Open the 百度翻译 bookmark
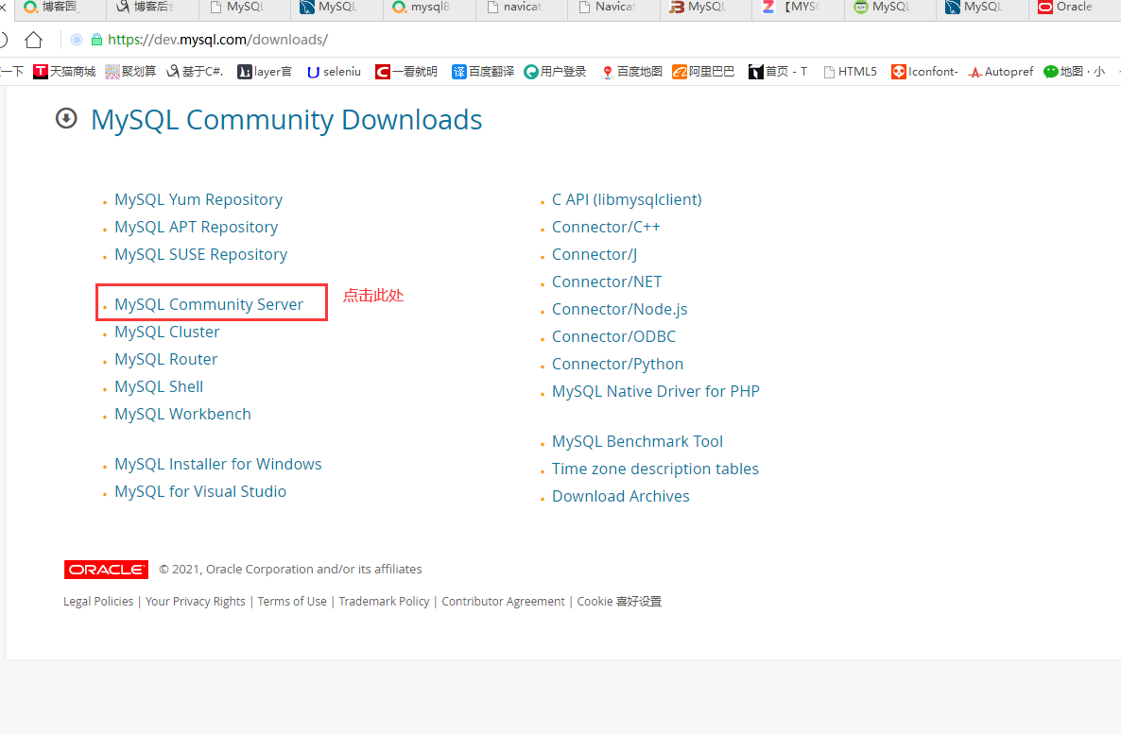The width and height of the screenshot is (1121, 734). (x=483, y=72)
